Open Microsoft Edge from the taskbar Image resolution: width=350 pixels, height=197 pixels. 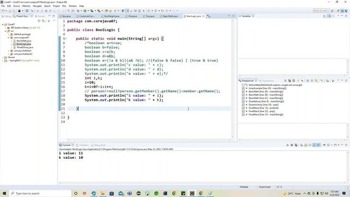[94, 193]
